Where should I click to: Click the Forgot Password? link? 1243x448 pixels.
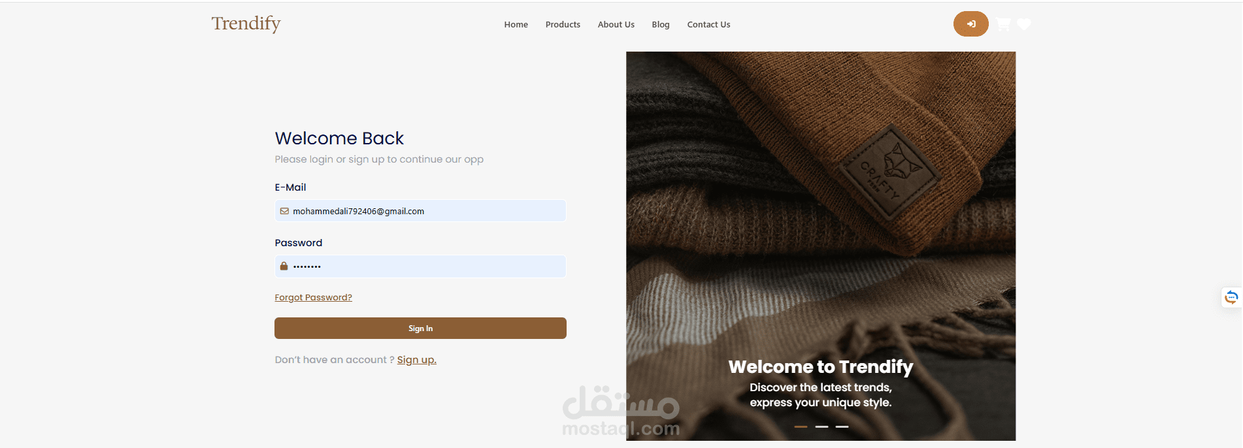[x=313, y=297]
